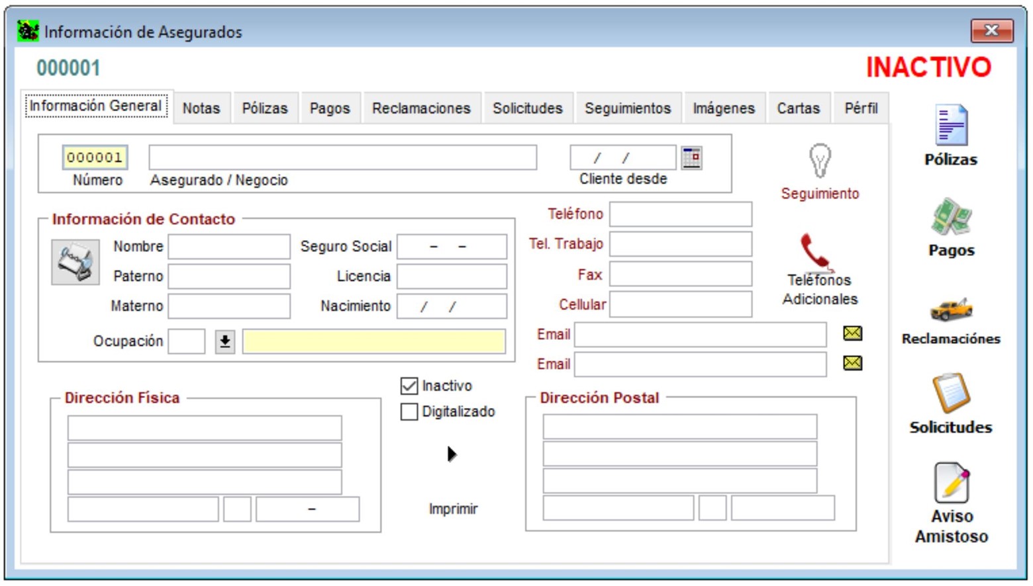This screenshot has width=1033, height=586.
Task: Open the Notas tab
Action: tap(201, 108)
